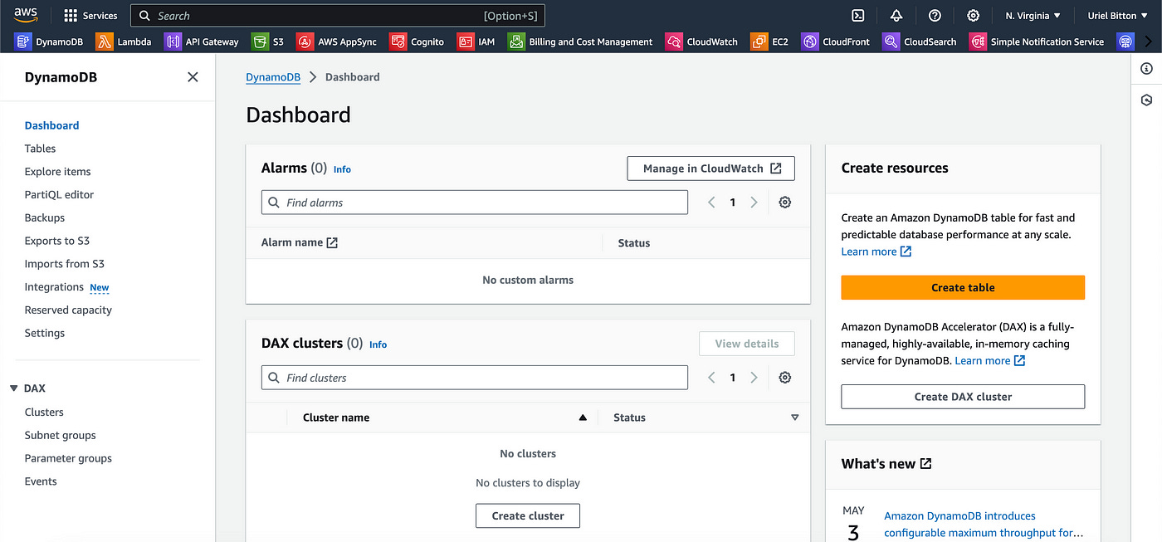Open the Services grid menu

(91, 16)
